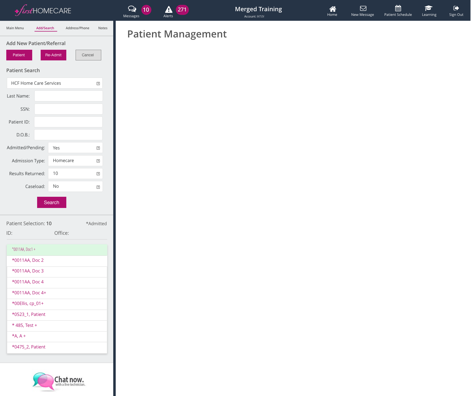Click the Alerts warning triangle icon
The height and width of the screenshot is (396, 471).
coord(169,10)
